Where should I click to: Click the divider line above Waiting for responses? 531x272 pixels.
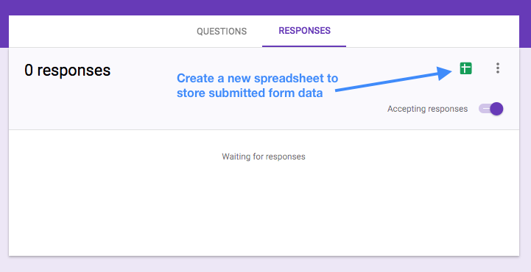[x=264, y=129]
